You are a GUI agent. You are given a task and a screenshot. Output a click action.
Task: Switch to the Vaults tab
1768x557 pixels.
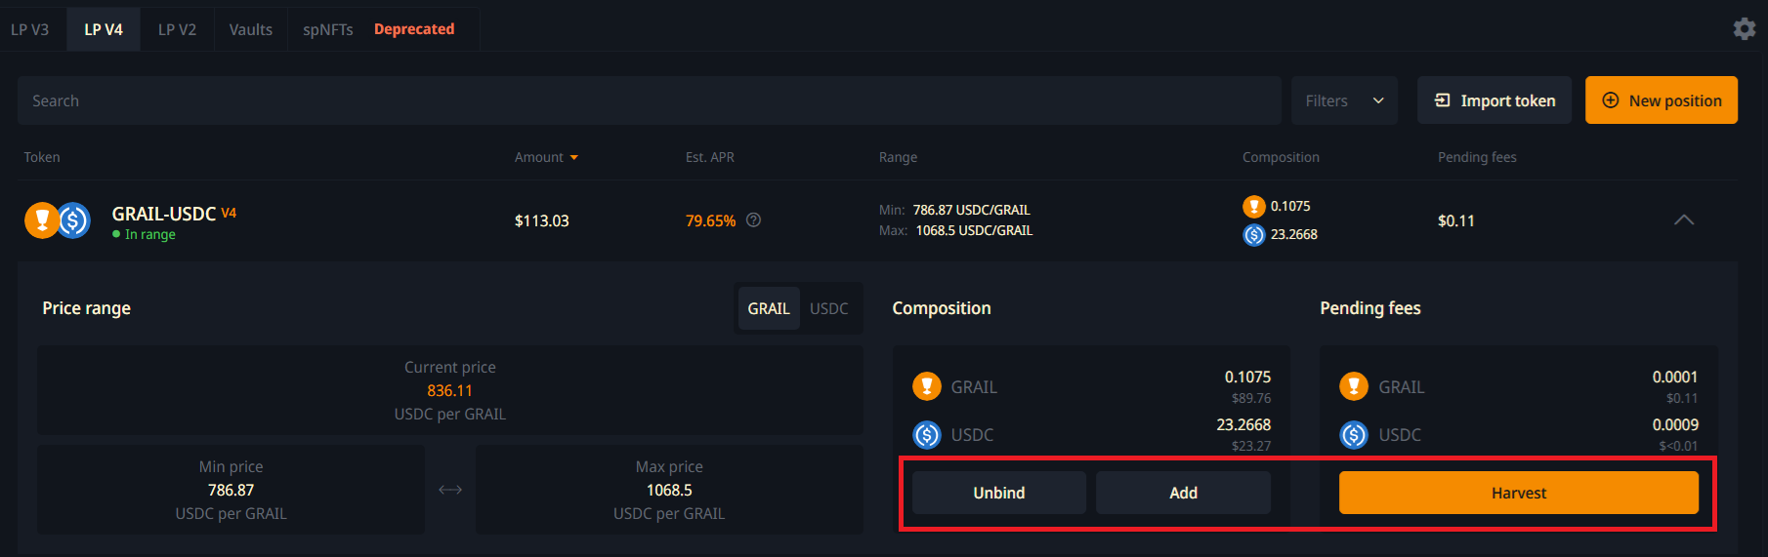(251, 29)
